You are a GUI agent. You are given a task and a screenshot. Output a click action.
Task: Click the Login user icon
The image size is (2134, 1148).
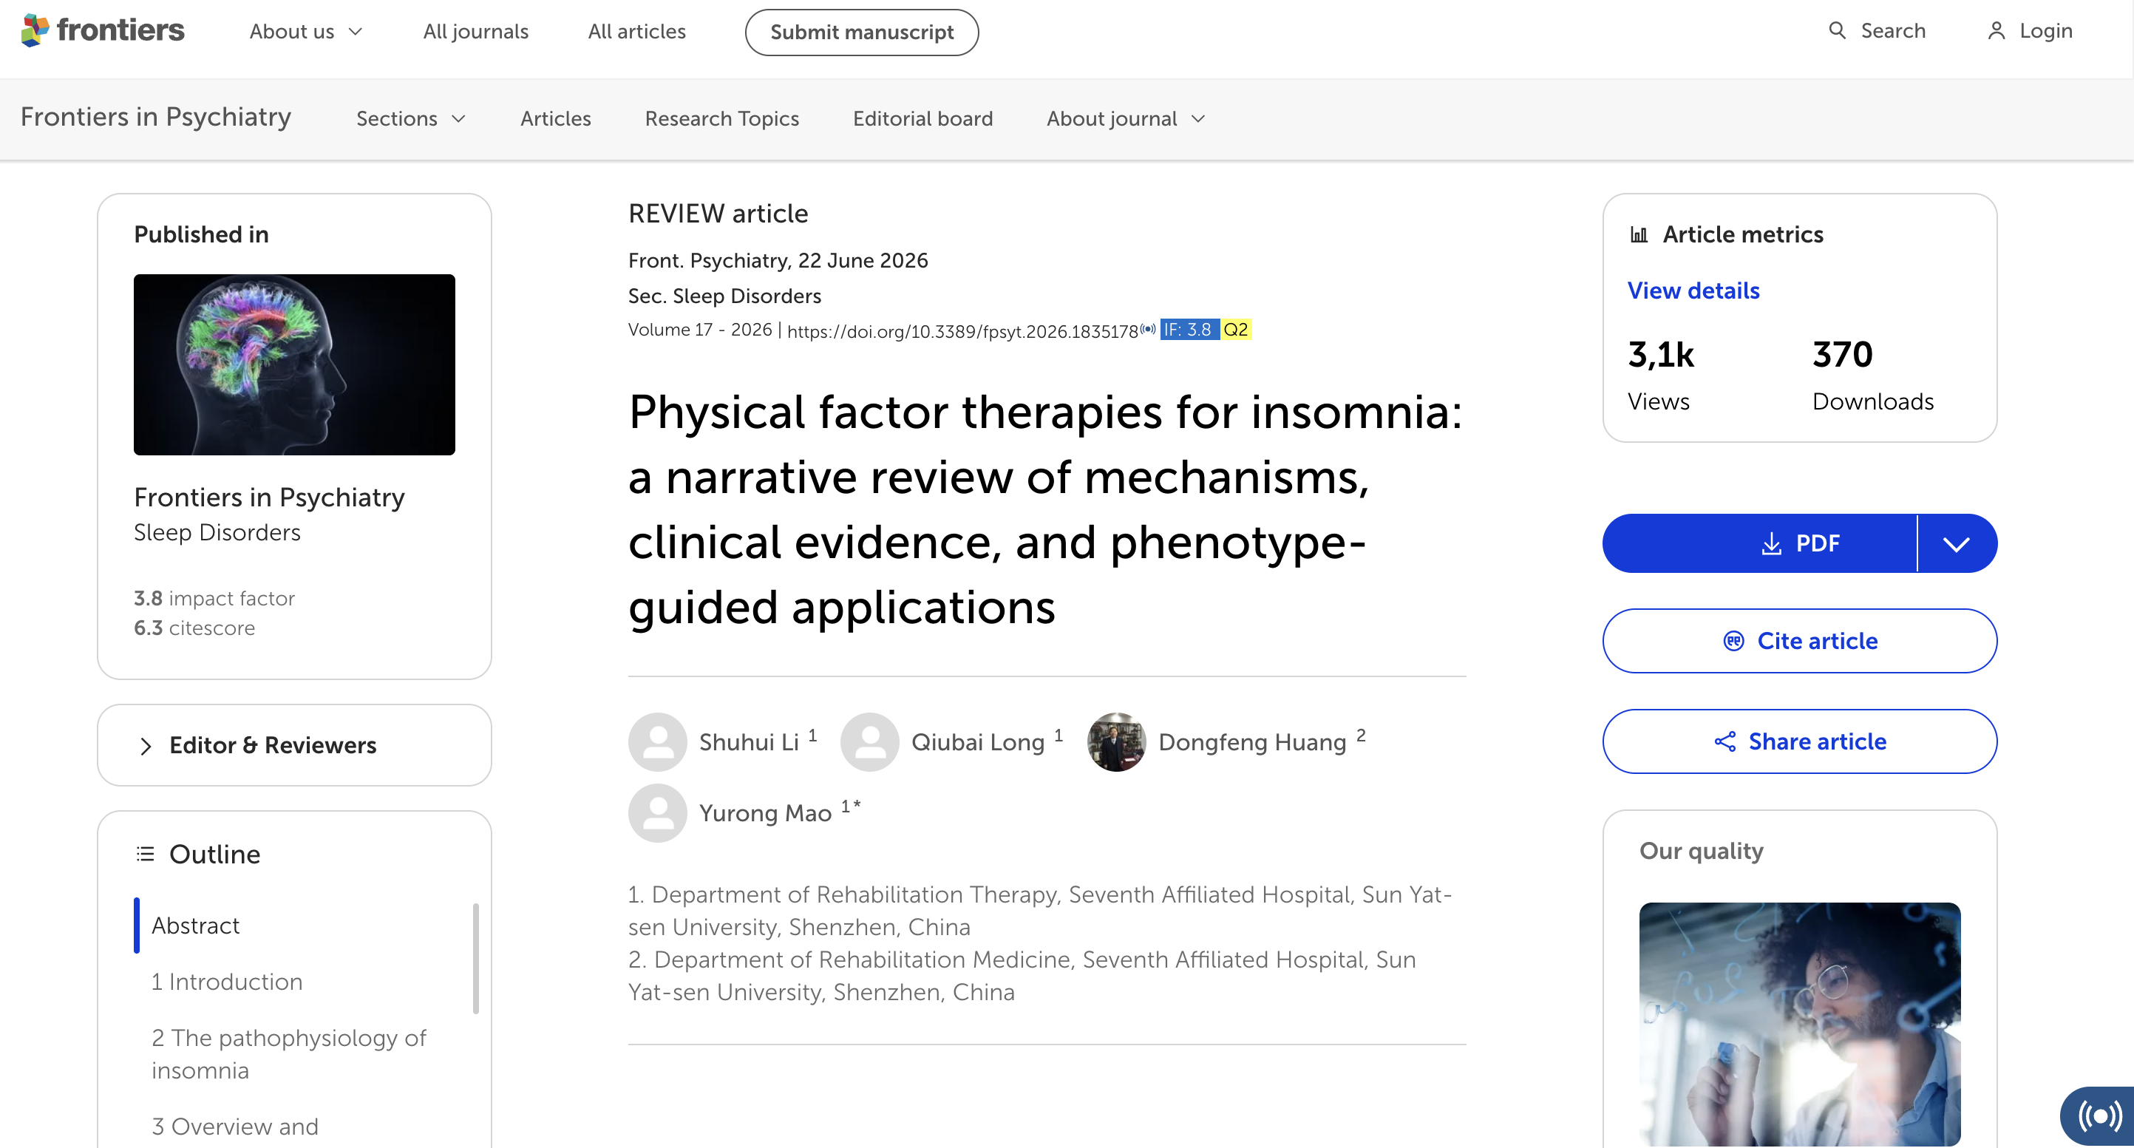pos(1996,30)
